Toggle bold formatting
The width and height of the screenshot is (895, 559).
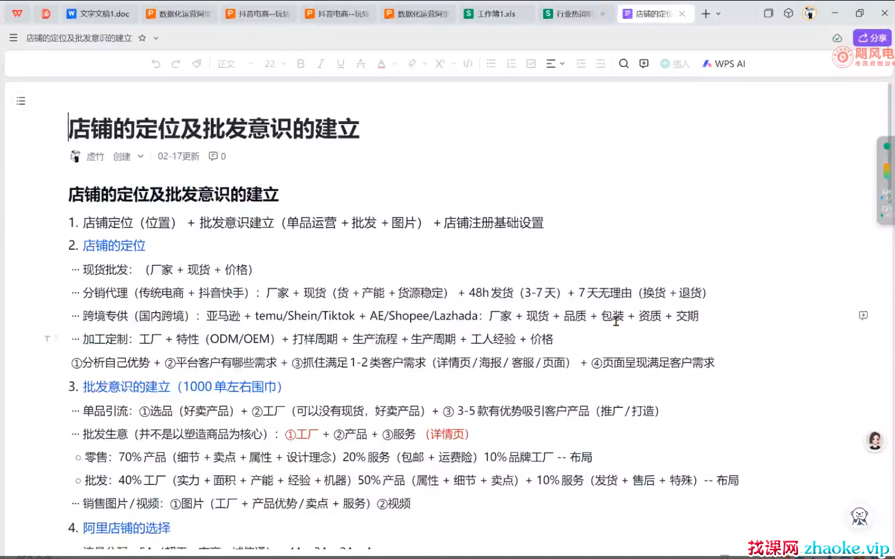coord(301,63)
